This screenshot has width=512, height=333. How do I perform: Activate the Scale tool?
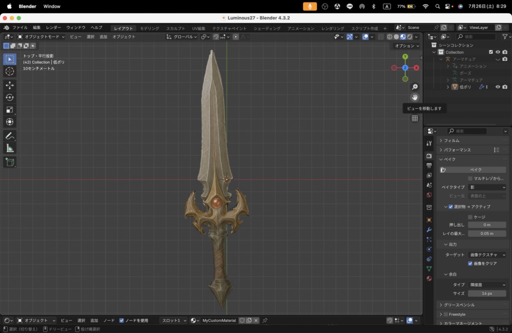(x=9, y=109)
